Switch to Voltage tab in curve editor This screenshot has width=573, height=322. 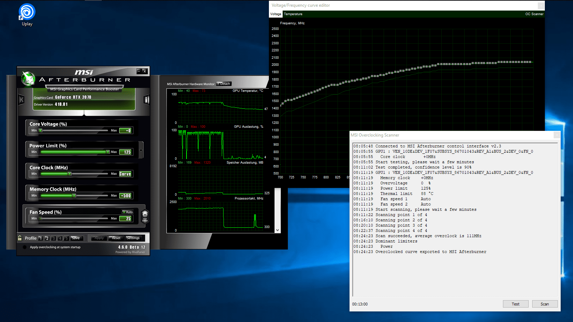(x=276, y=14)
